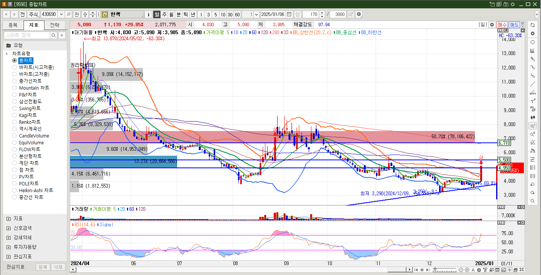Click the 스마트 검색 search field

click(27, 35)
